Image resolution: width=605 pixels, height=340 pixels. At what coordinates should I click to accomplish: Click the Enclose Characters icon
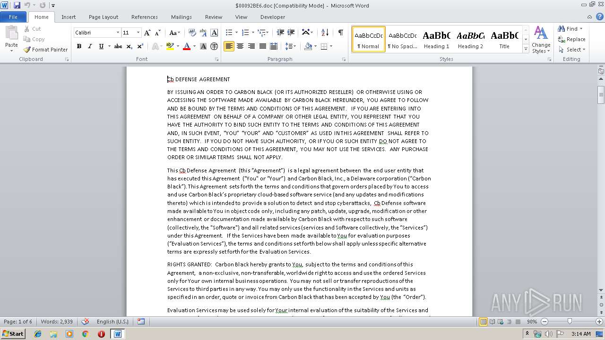point(214,46)
